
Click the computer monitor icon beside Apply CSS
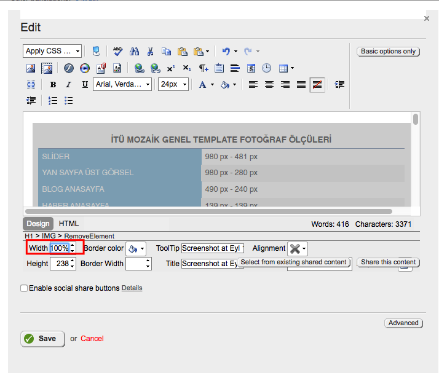(x=96, y=51)
